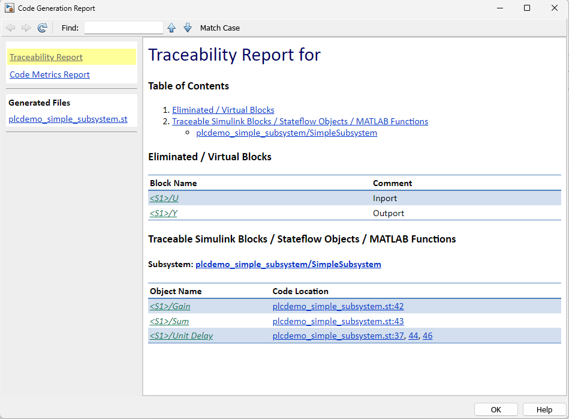Image resolution: width=569 pixels, height=419 pixels.
Task: Open plcdemo_simple_subsystem.st generated file
Action: pyautogui.click(x=68, y=119)
